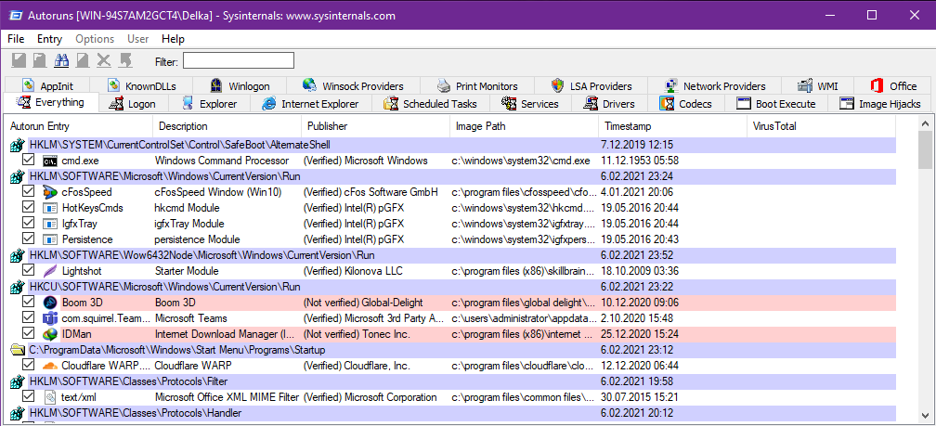Screen dimensions: 936x426
Task: Click the Delete X toolbar icon
Action: (x=104, y=60)
